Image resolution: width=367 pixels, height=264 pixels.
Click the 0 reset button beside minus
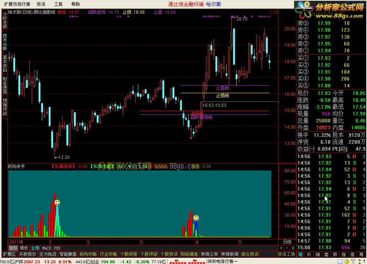tap(293, 248)
